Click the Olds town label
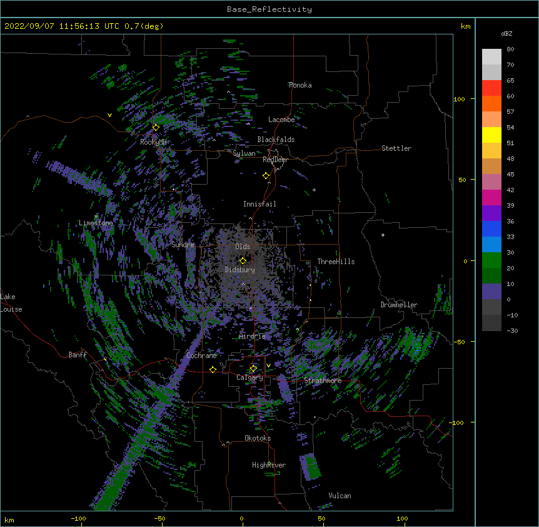Image resolution: width=539 pixels, height=527 pixels. click(243, 247)
